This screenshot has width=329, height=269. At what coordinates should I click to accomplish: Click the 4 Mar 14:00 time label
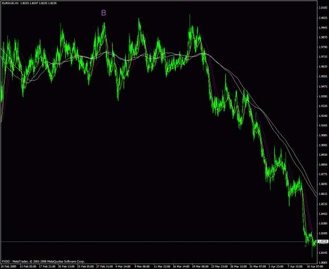click(123, 266)
